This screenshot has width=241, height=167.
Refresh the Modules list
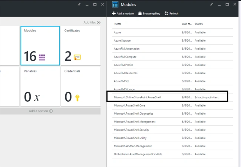(171, 13)
